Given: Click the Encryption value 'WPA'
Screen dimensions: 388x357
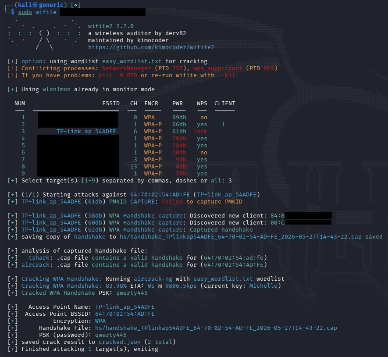Looking at the screenshot, I should click(100, 321).
